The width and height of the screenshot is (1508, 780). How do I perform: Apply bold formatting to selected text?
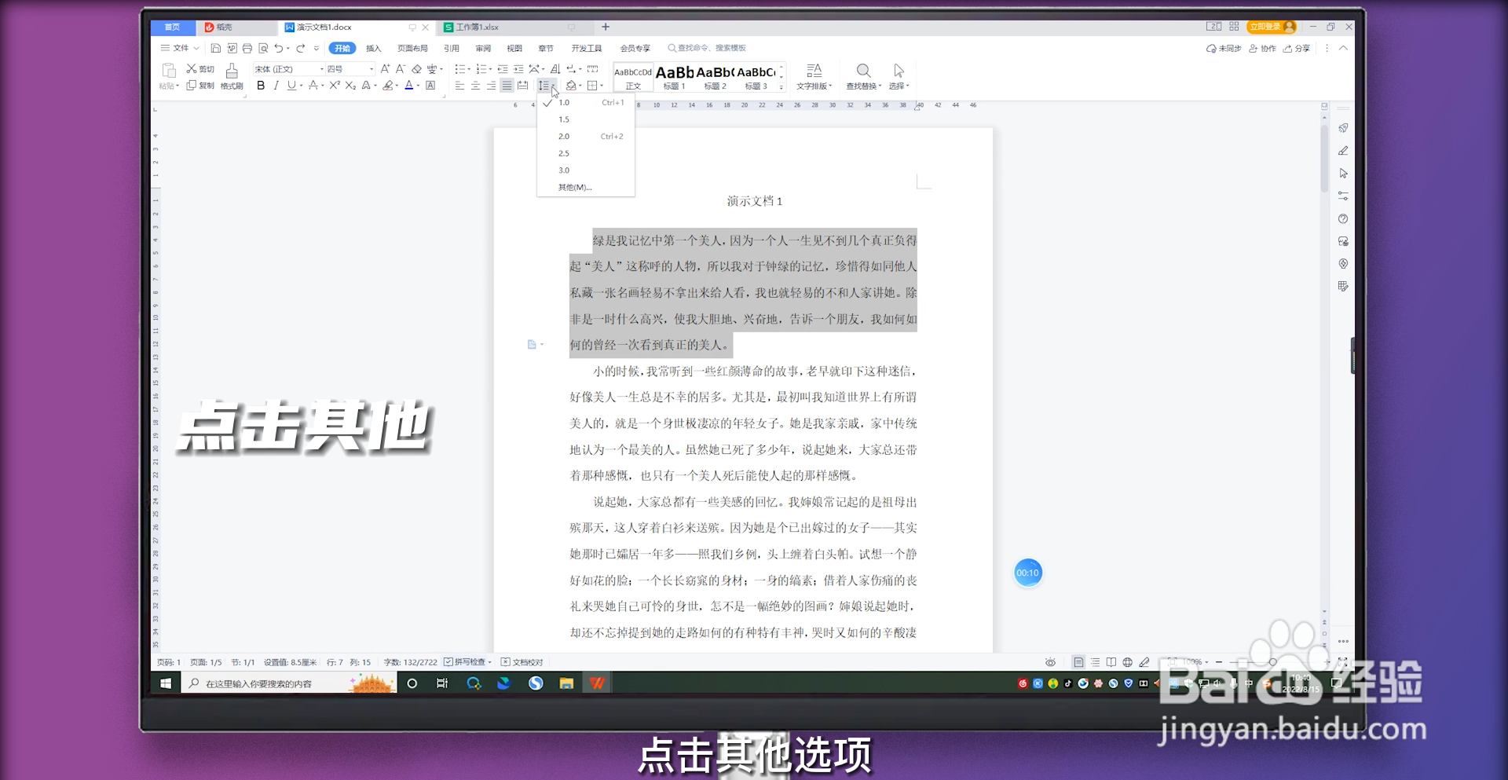[261, 86]
